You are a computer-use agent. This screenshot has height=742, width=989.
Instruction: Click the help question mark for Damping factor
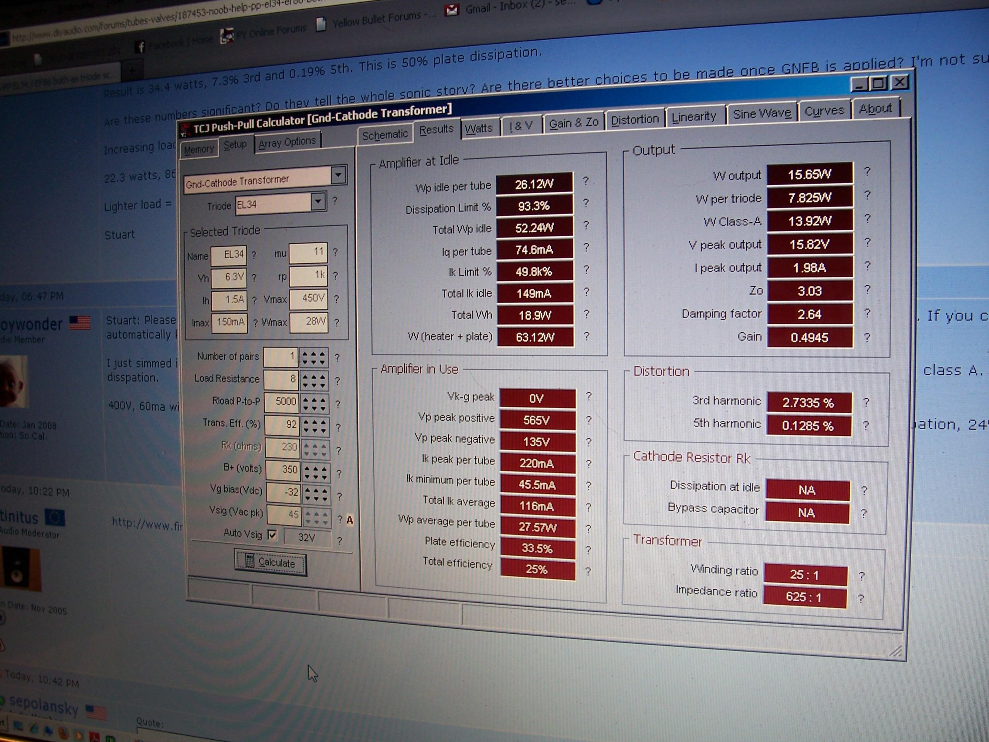867,313
